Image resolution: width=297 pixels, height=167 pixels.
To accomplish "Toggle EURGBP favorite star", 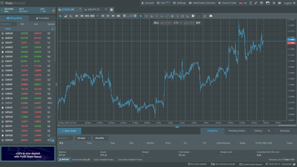I will click(2, 85).
